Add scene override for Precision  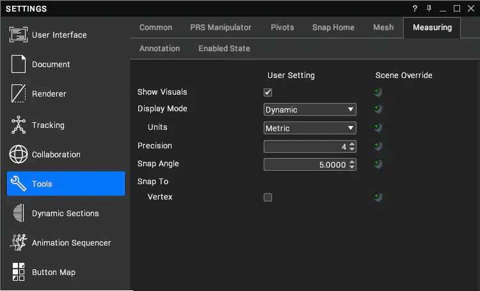pos(378,146)
